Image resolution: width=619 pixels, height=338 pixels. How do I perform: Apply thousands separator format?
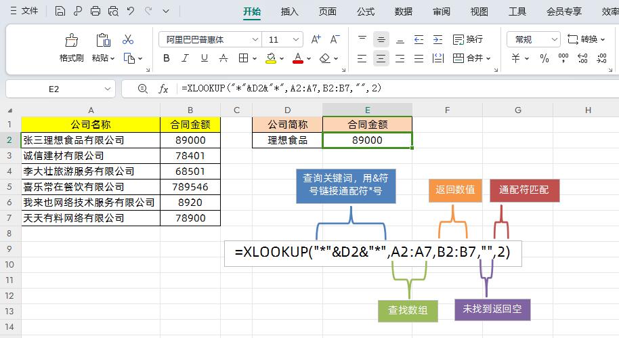tap(563, 58)
